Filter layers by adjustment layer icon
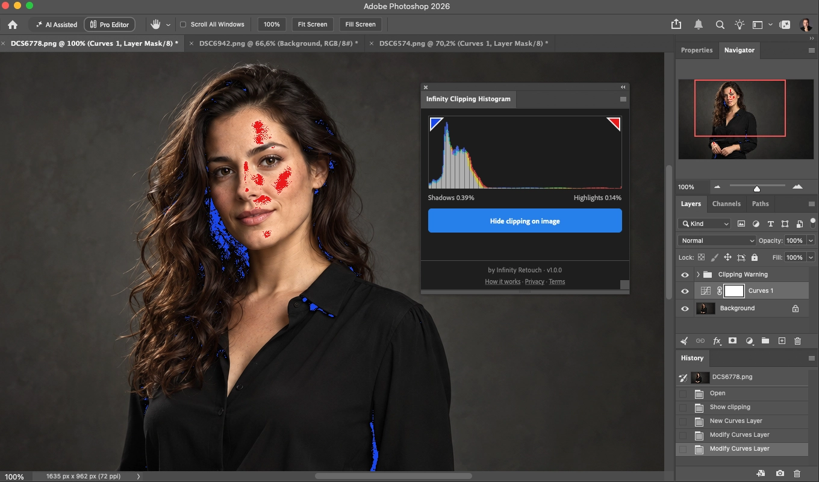The image size is (819, 482). [756, 224]
